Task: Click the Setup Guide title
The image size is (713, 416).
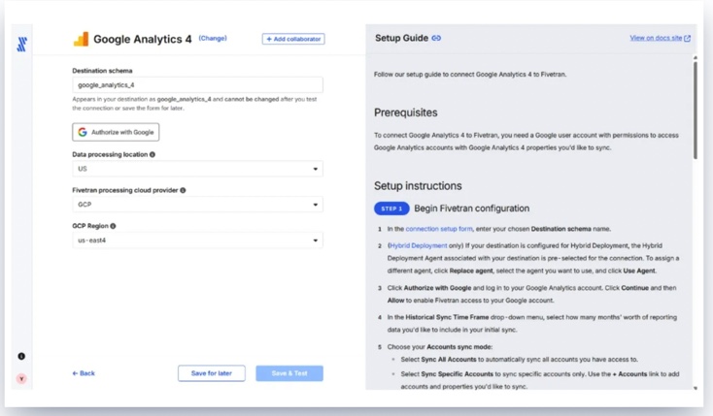Action: (401, 38)
